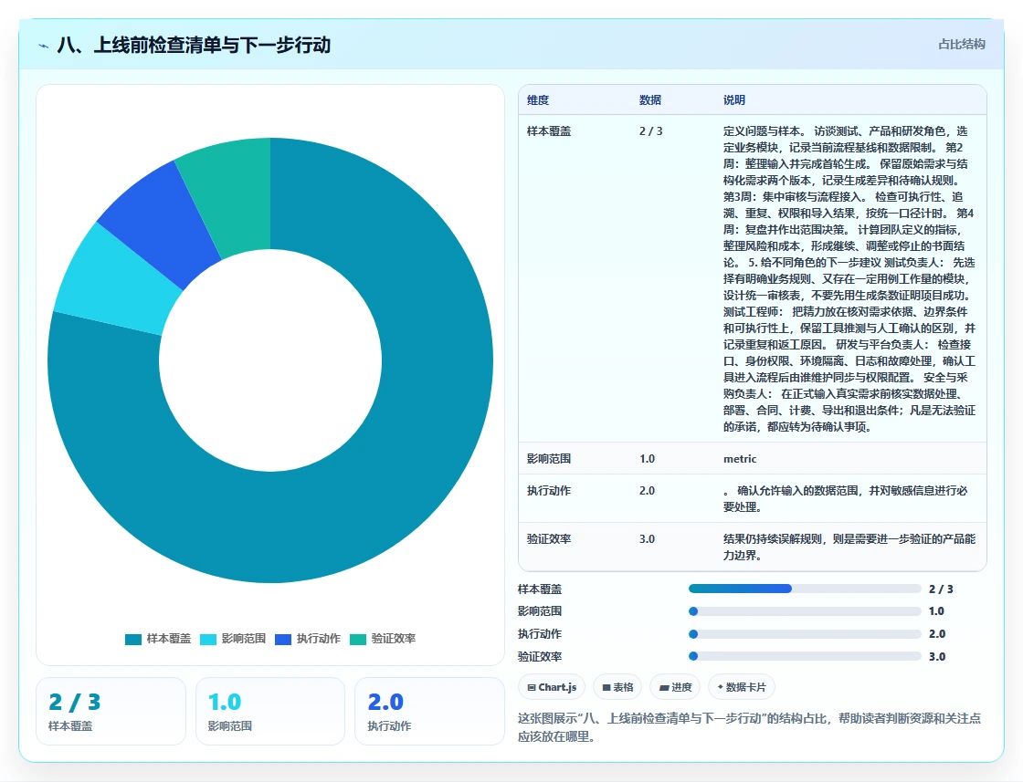This screenshot has width=1023, height=782.
Task: Click the 说明 column header
Action: click(x=734, y=99)
